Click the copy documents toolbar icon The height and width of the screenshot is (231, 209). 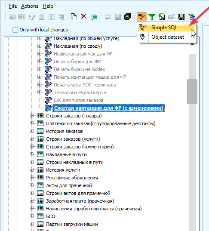tap(74, 17)
